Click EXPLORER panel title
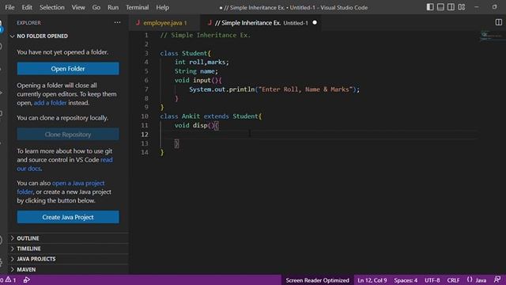506x285 pixels. click(x=28, y=23)
